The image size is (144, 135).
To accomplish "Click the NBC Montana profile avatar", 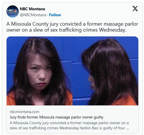I will tap(13, 11).
